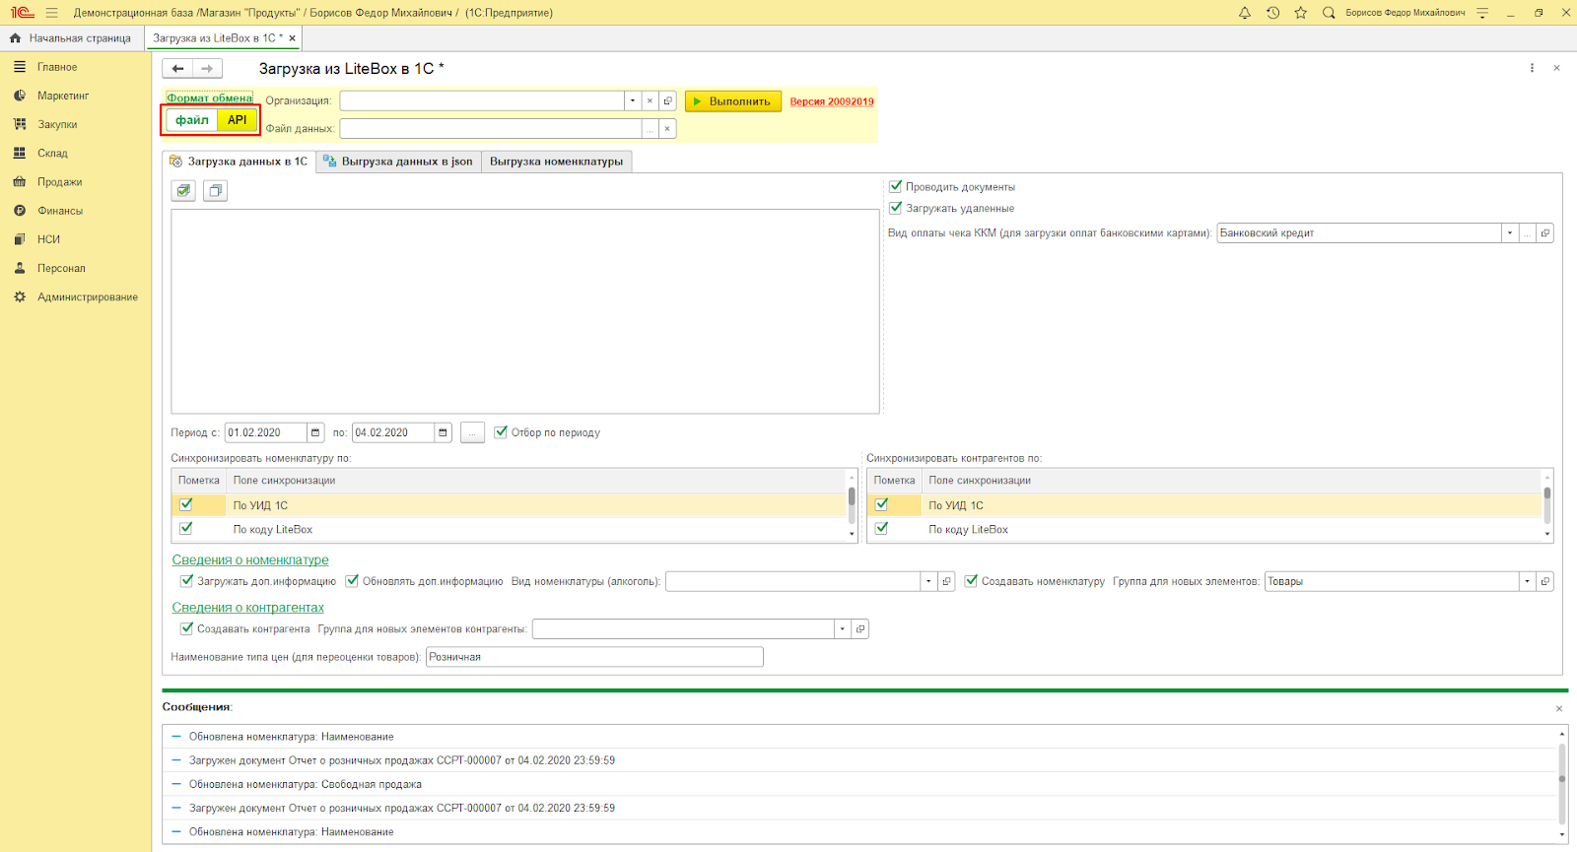Toggle По УИД 1С checkbox for контрагенты
Viewport: 1577px width, 852px height.
coord(882,504)
